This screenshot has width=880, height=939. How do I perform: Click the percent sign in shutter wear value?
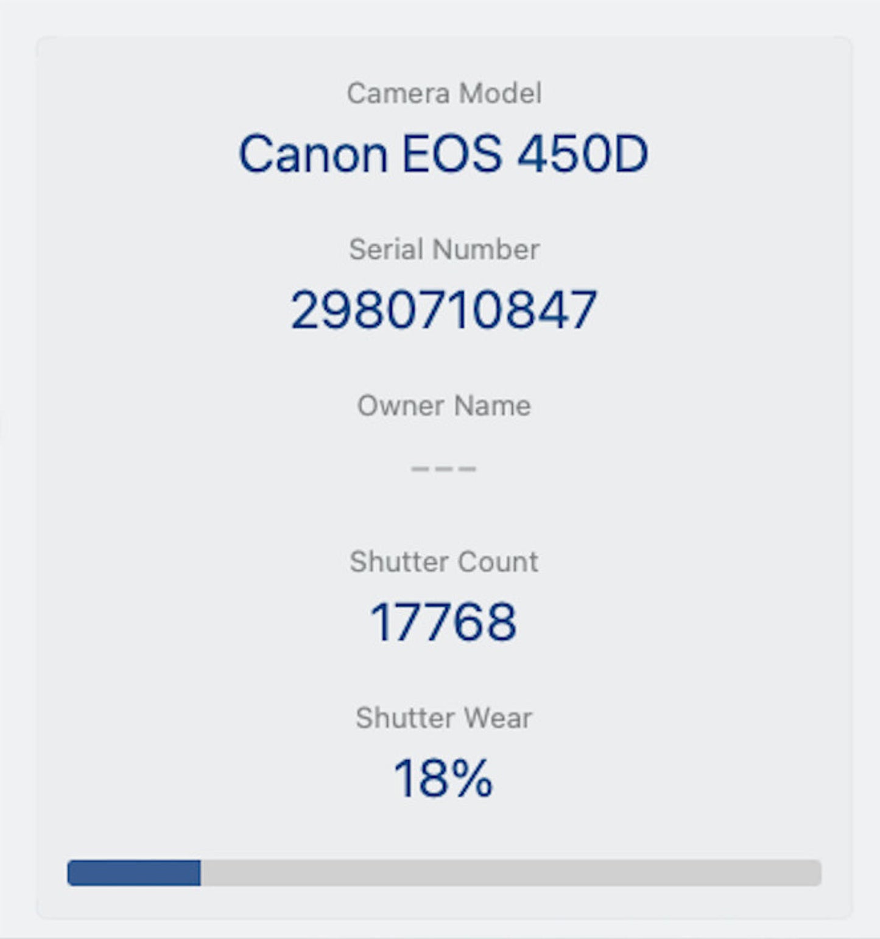pos(472,778)
